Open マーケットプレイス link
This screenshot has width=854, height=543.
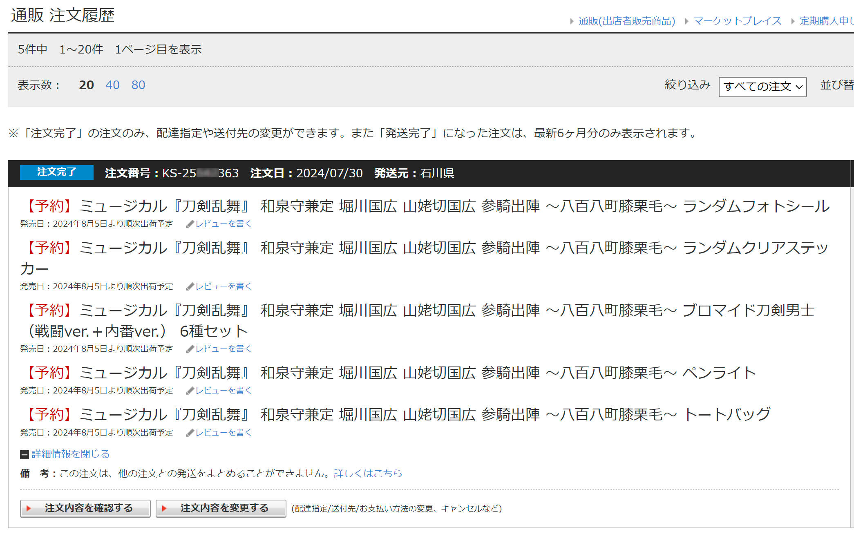(738, 21)
